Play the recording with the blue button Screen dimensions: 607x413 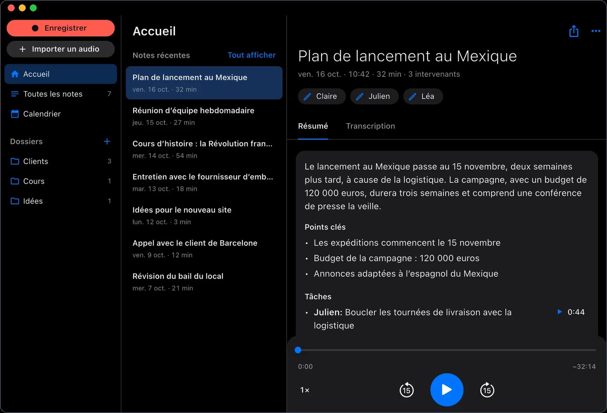[x=447, y=390]
